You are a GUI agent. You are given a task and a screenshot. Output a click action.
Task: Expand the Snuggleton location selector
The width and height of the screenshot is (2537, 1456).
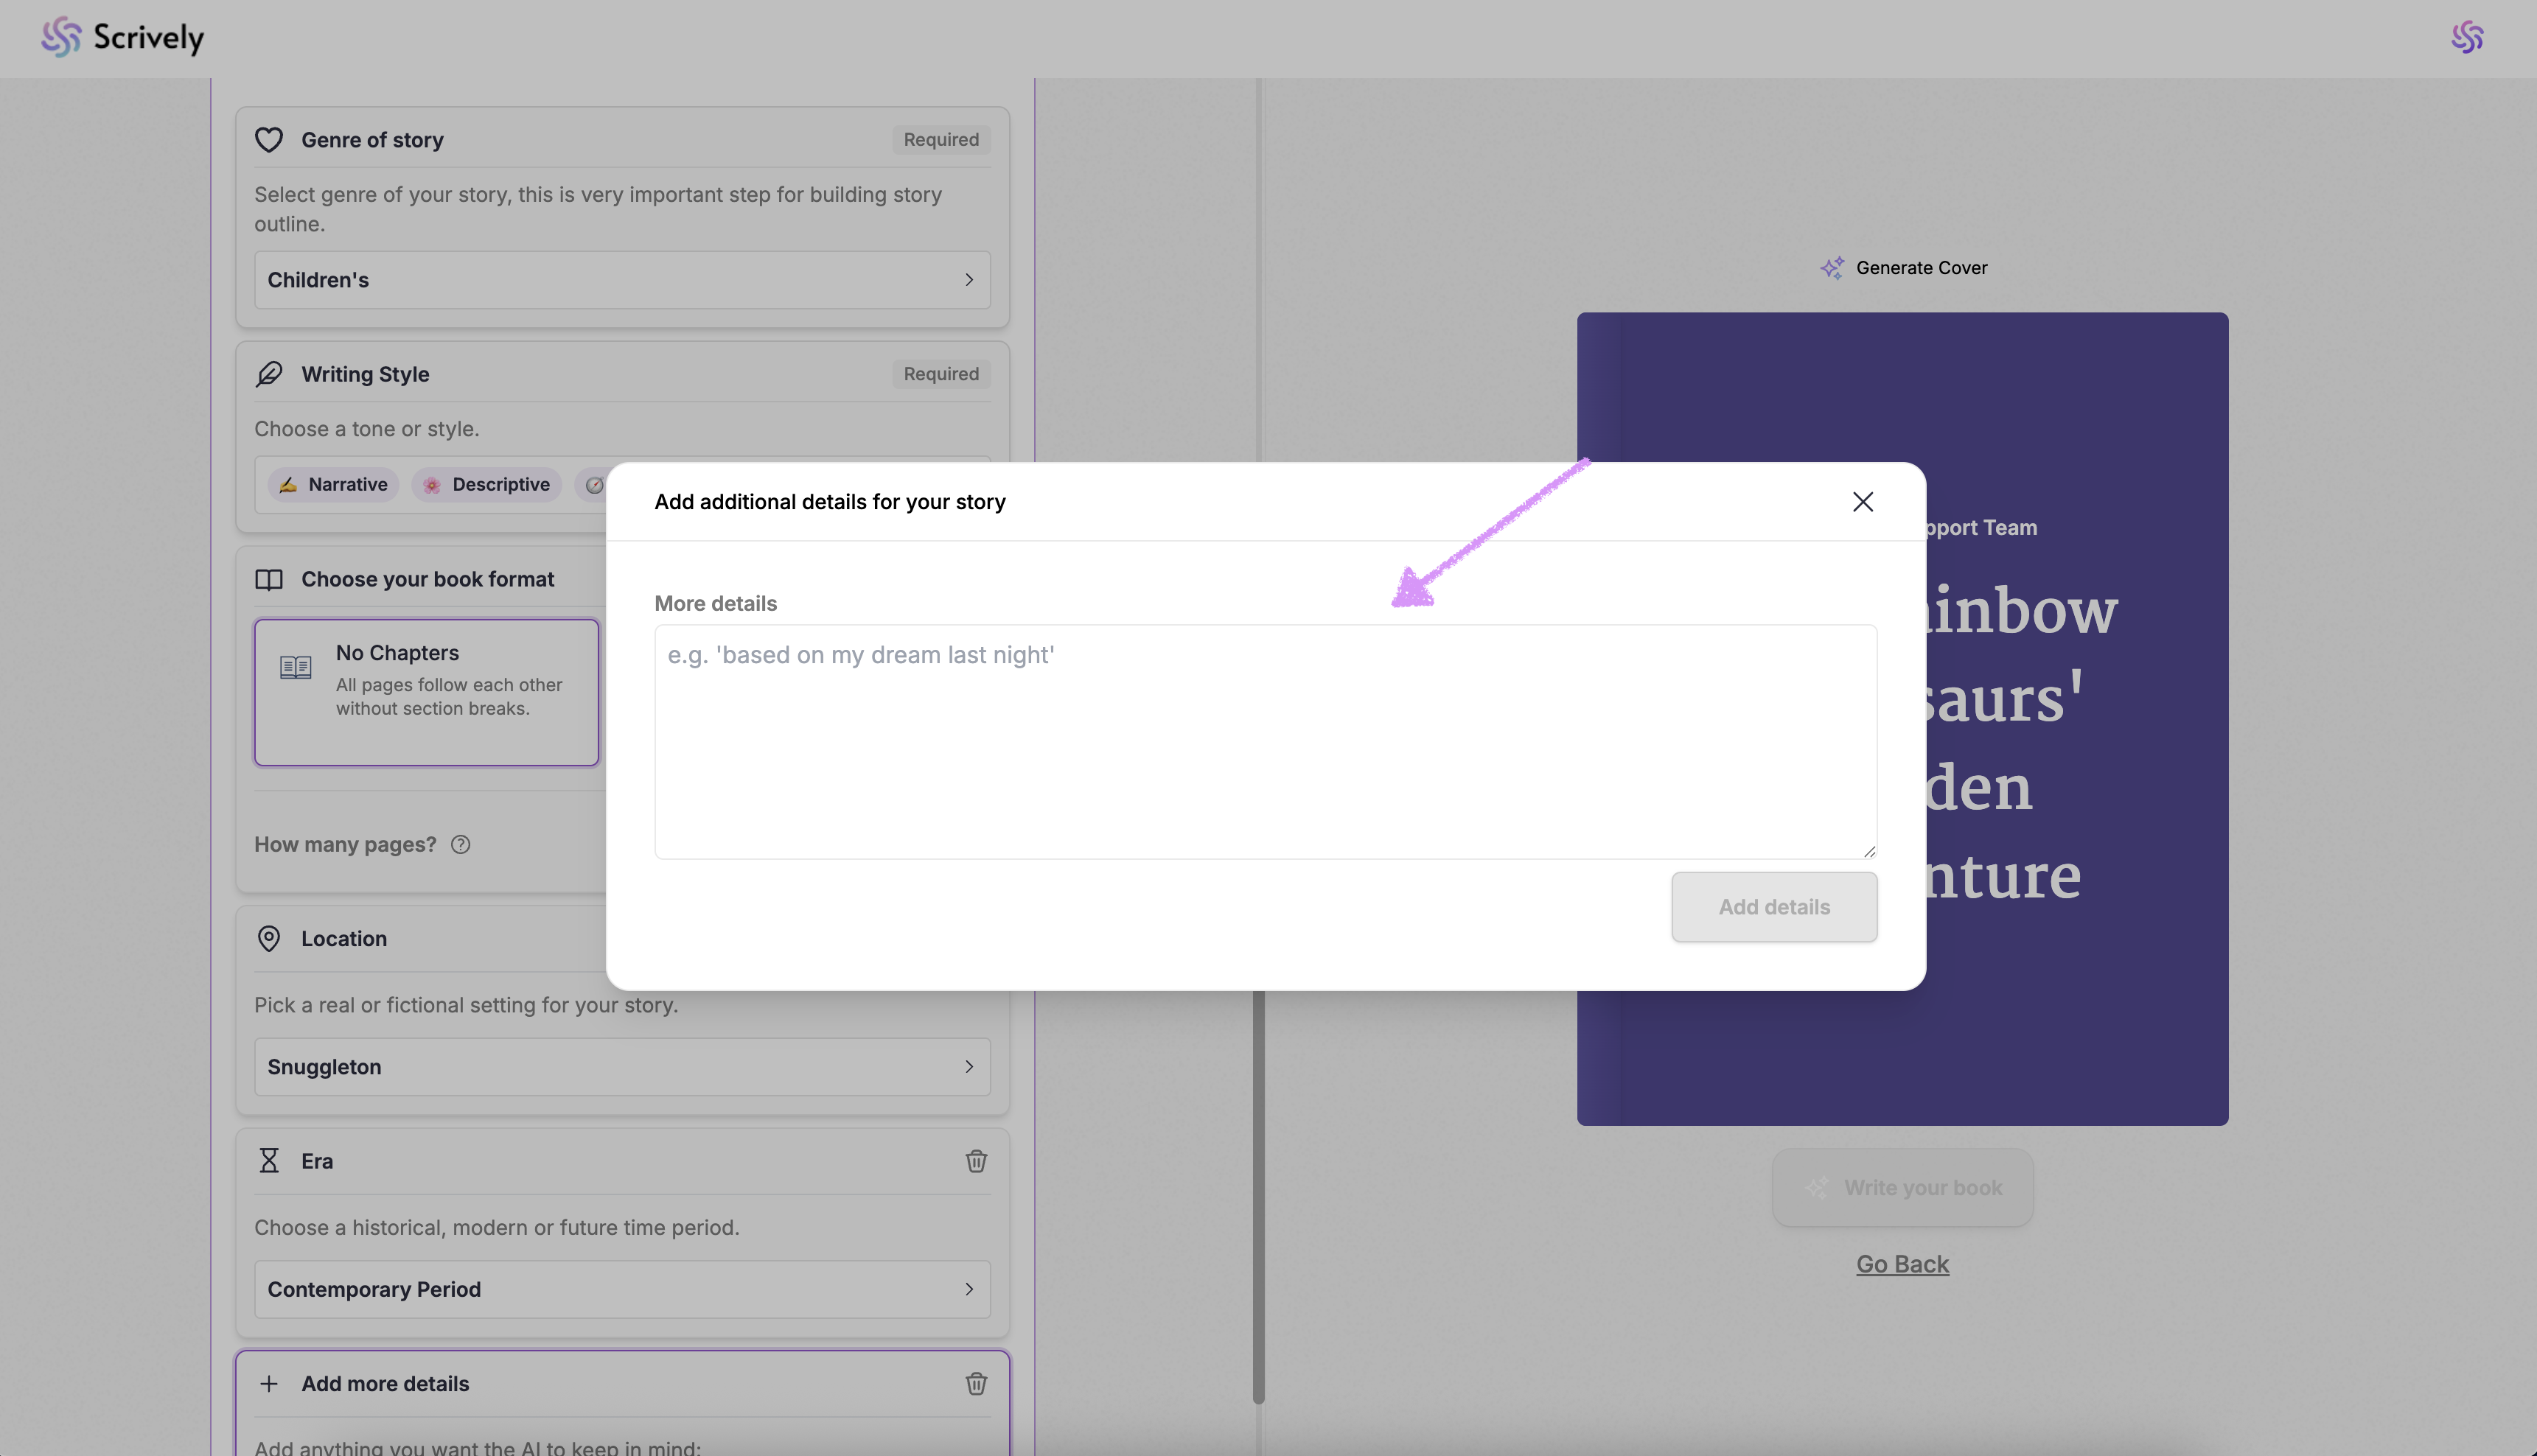[622, 1067]
